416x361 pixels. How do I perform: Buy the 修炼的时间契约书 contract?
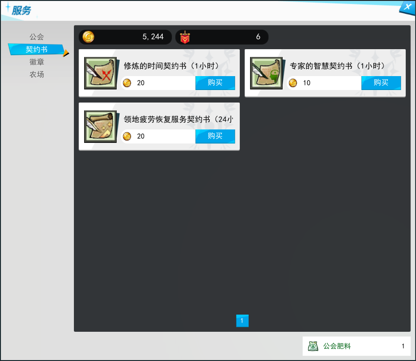point(215,83)
